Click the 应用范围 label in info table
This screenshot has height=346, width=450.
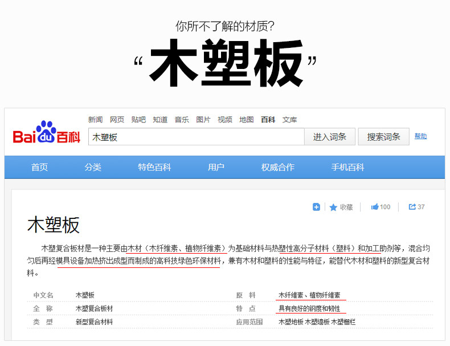pyautogui.click(x=249, y=322)
